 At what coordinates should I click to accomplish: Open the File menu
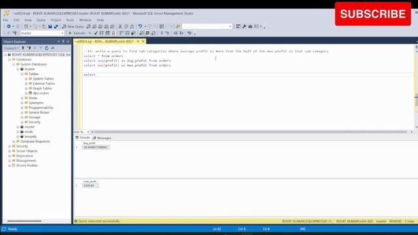tap(6, 20)
